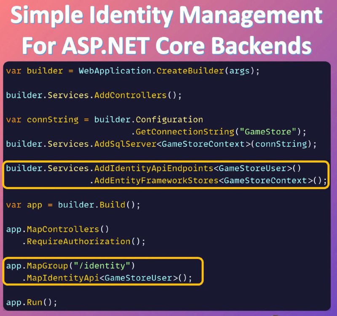Viewport: 337px width, 316px height.
Task: Click the code "WebApplication.CreateBuilder(args);"
Action: tap(169, 71)
